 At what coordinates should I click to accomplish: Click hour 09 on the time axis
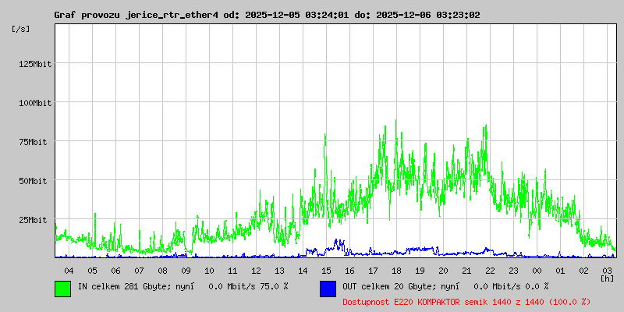(x=186, y=270)
